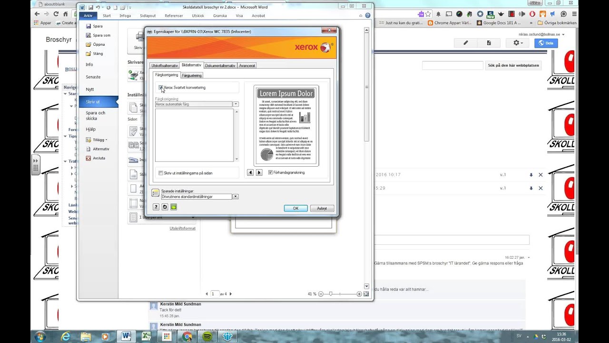The image size is (609, 343).
Task: Open Färgjustering sub-tab
Action: pos(192,75)
